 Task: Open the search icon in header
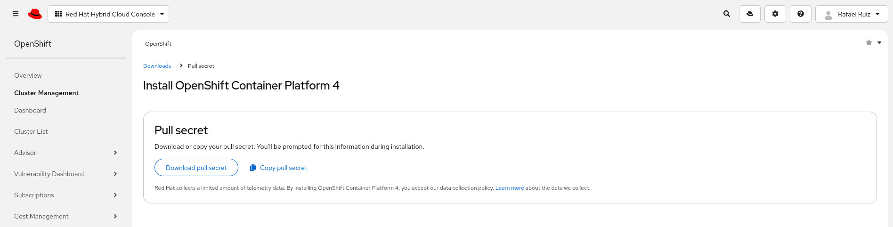point(727,14)
